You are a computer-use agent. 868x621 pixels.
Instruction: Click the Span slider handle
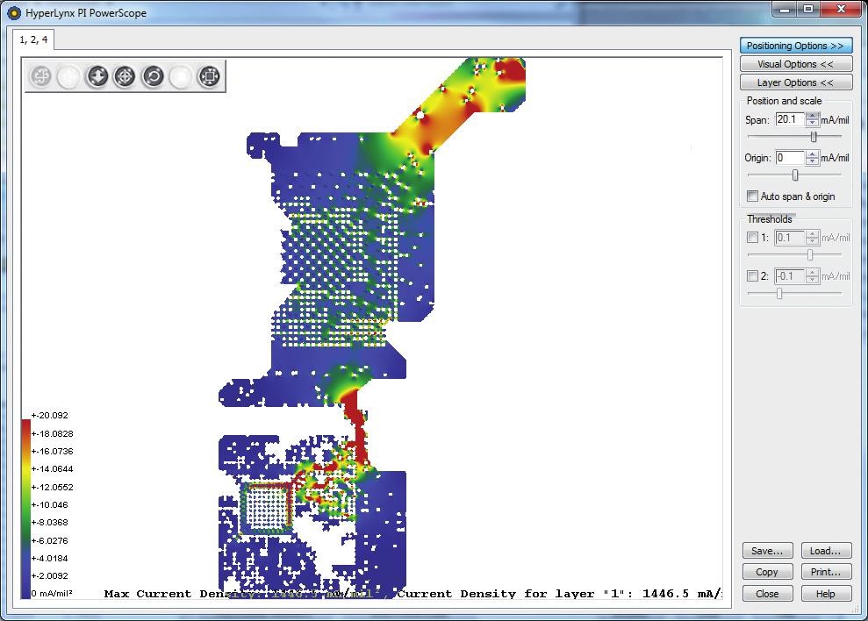(814, 137)
